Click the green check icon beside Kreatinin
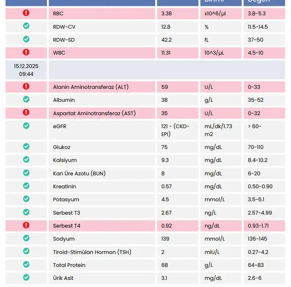Viewport: 291px width, 287px height. click(x=26, y=186)
